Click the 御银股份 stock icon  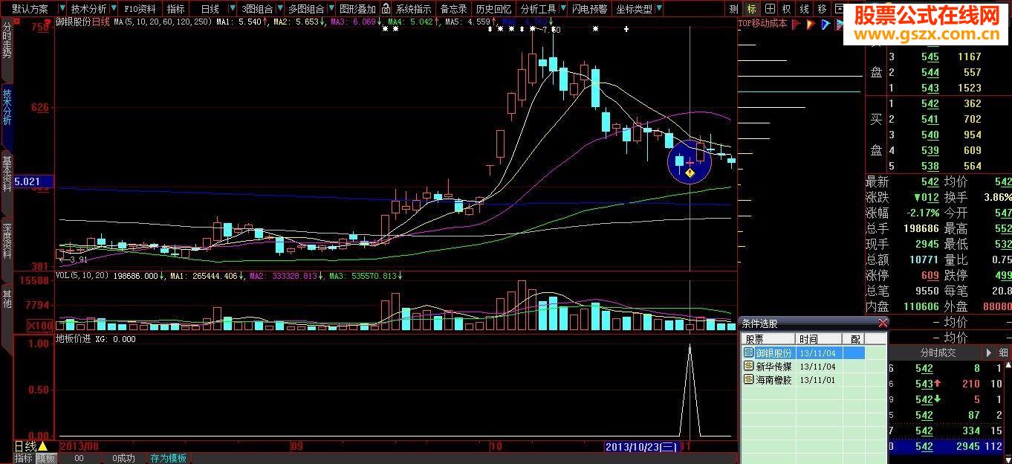click(749, 353)
